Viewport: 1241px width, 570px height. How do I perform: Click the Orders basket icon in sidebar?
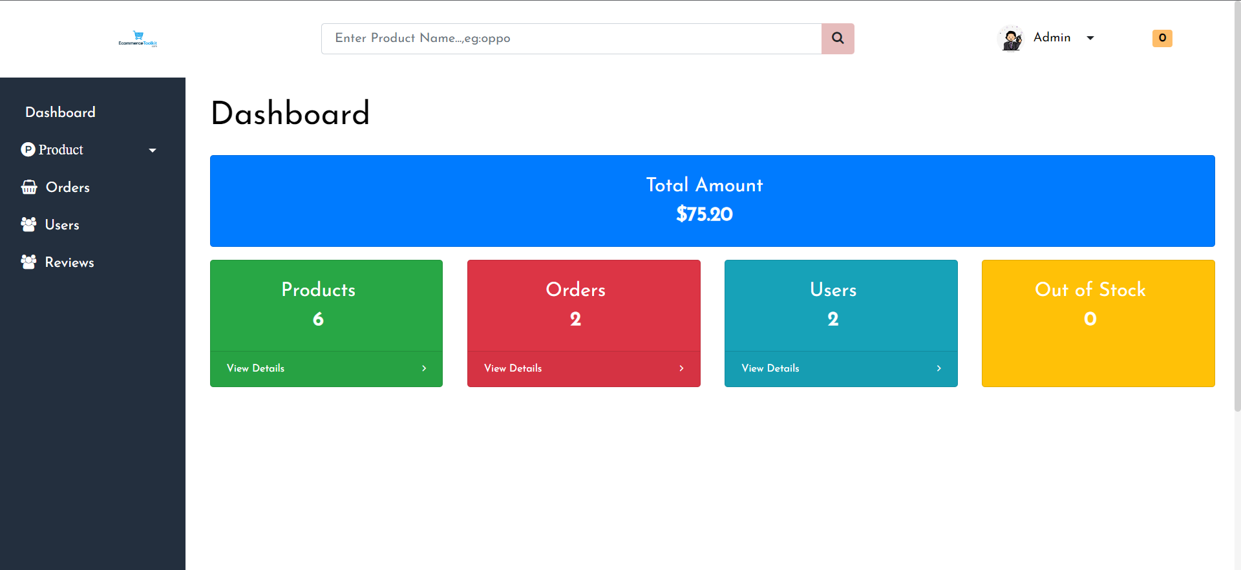28,187
